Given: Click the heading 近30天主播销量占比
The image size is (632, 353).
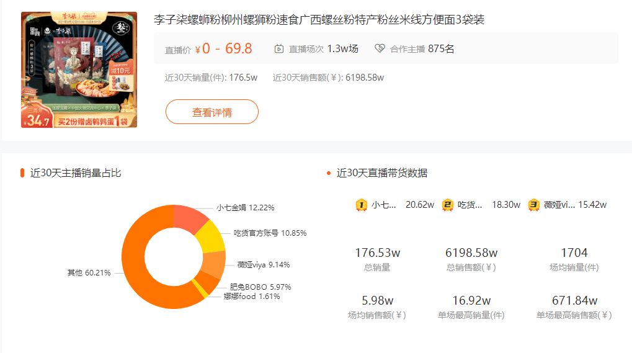Looking at the screenshot, I should pos(76,173).
